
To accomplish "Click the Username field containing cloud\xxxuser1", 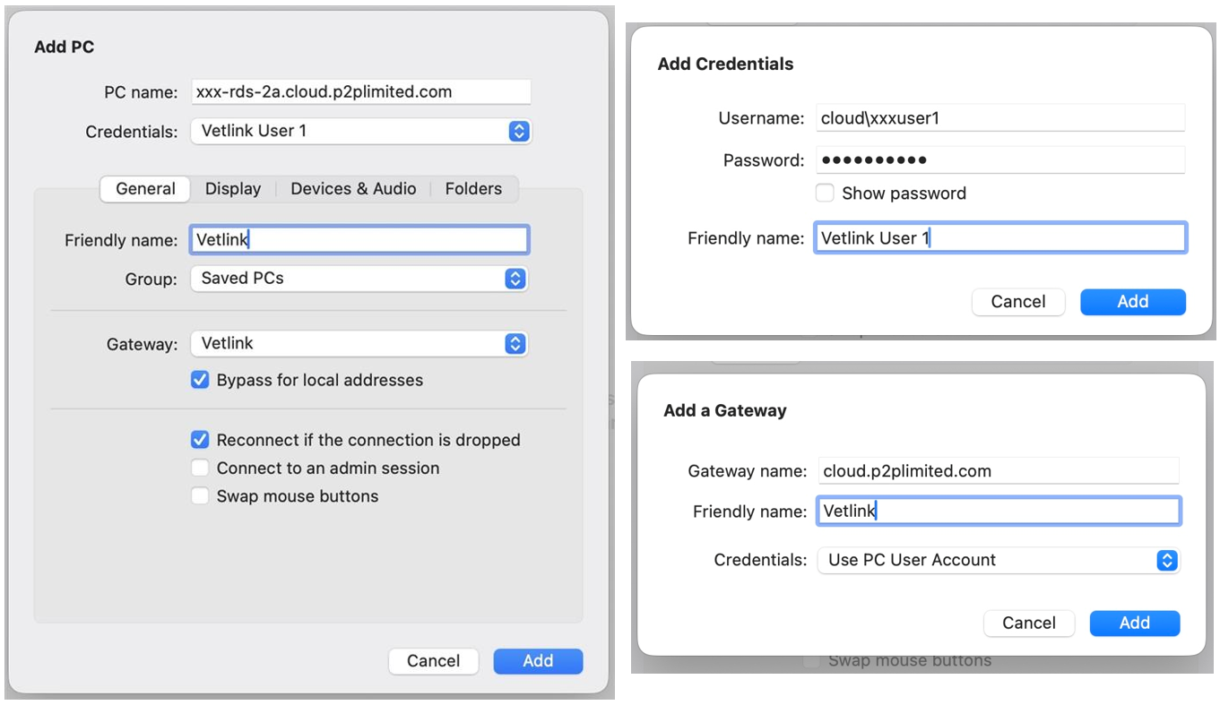I will coord(999,117).
